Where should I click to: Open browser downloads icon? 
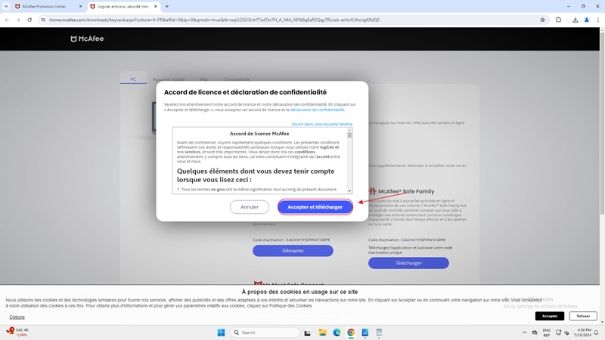[x=575, y=20]
